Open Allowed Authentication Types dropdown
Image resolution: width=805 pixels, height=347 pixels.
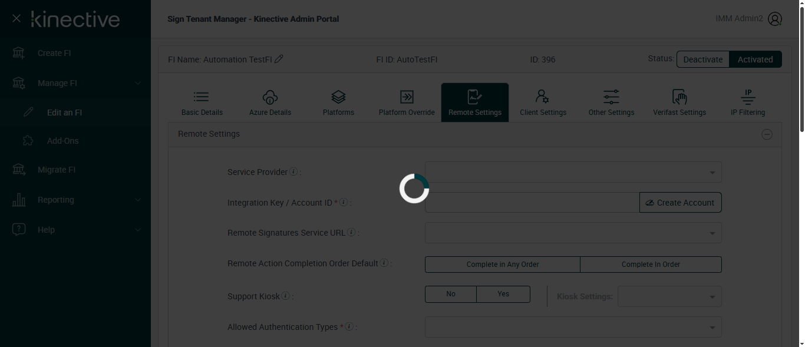573,327
